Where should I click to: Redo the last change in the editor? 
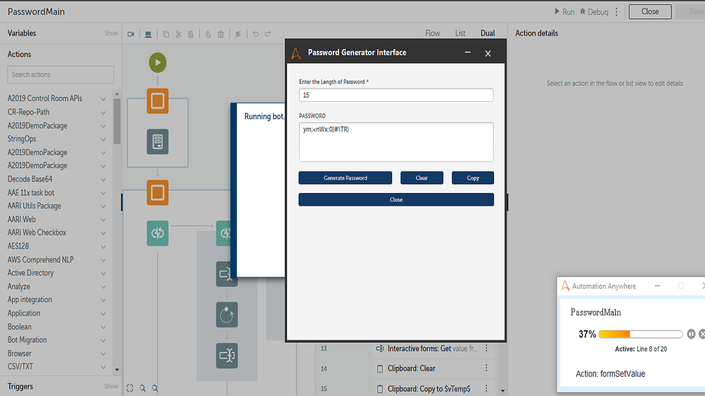point(268,34)
